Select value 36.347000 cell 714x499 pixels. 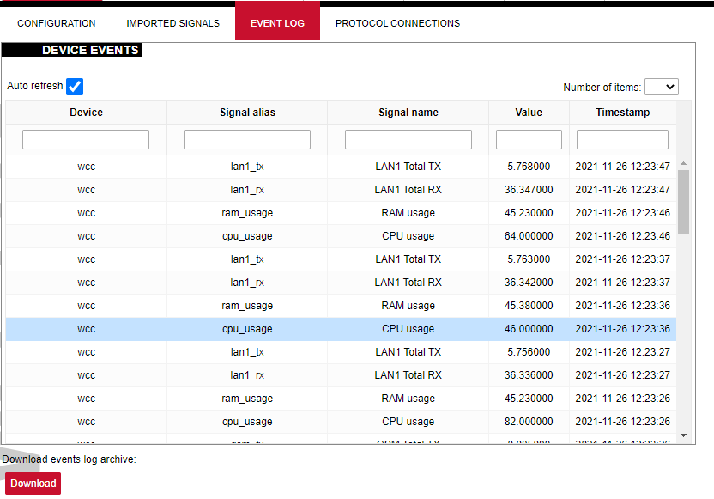point(529,190)
